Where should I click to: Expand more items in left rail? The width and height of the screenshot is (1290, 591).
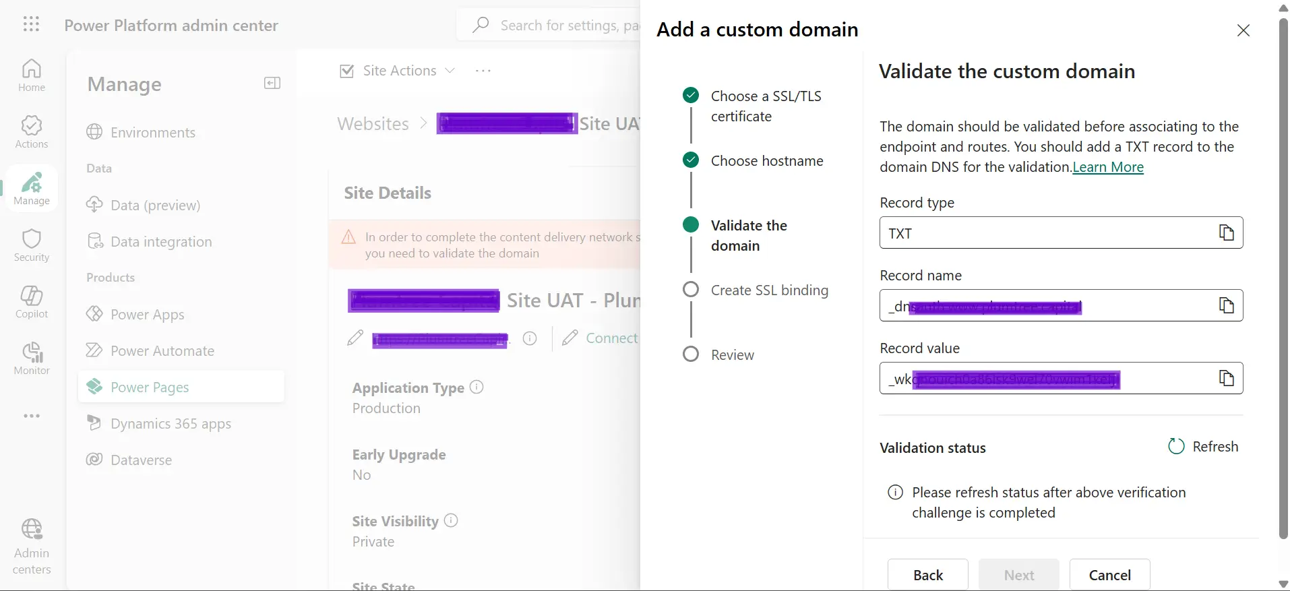[x=32, y=416]
